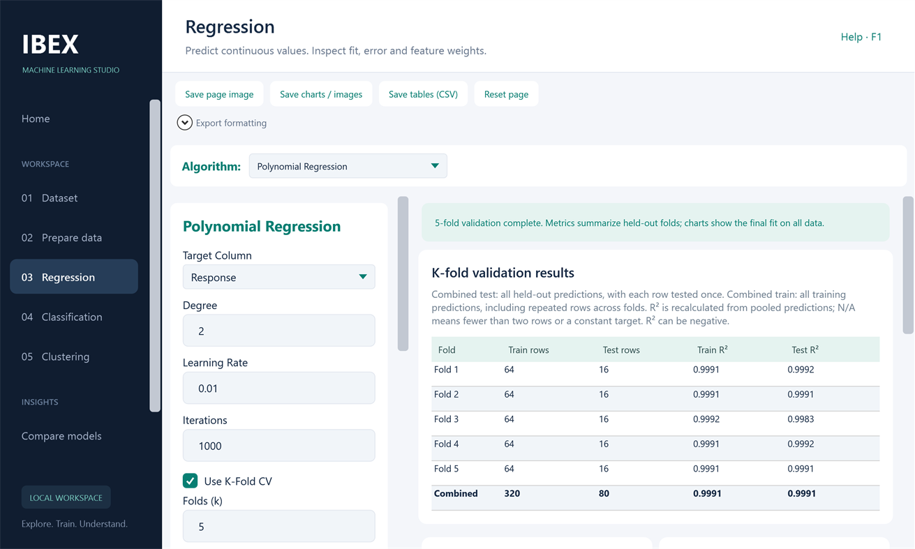Toggle the Use K-Fold CV checkbox
The width and height of the screenshot is (915, 549).
pos(190,481)
